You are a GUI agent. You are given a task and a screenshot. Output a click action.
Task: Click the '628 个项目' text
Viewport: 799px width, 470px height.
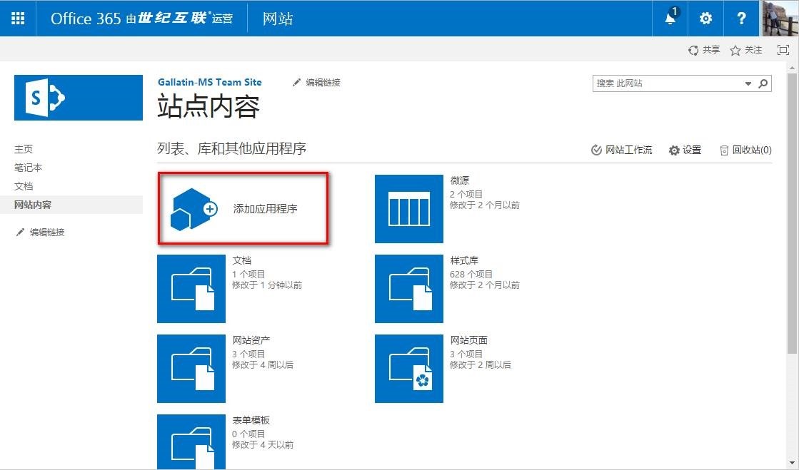tap(471, 274)
